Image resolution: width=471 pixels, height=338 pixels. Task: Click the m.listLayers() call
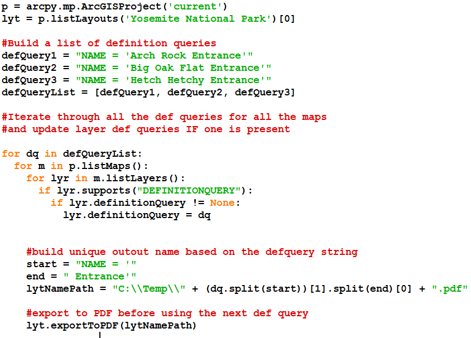pyautogui.click(x=137, y=178)
